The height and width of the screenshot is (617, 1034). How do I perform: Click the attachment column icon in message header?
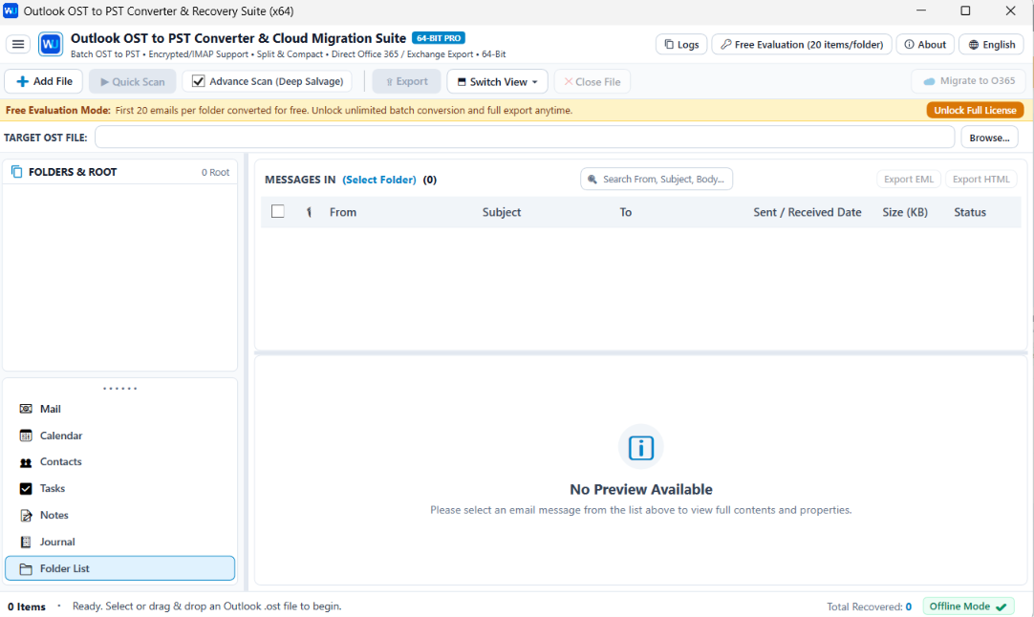[309, 212]
